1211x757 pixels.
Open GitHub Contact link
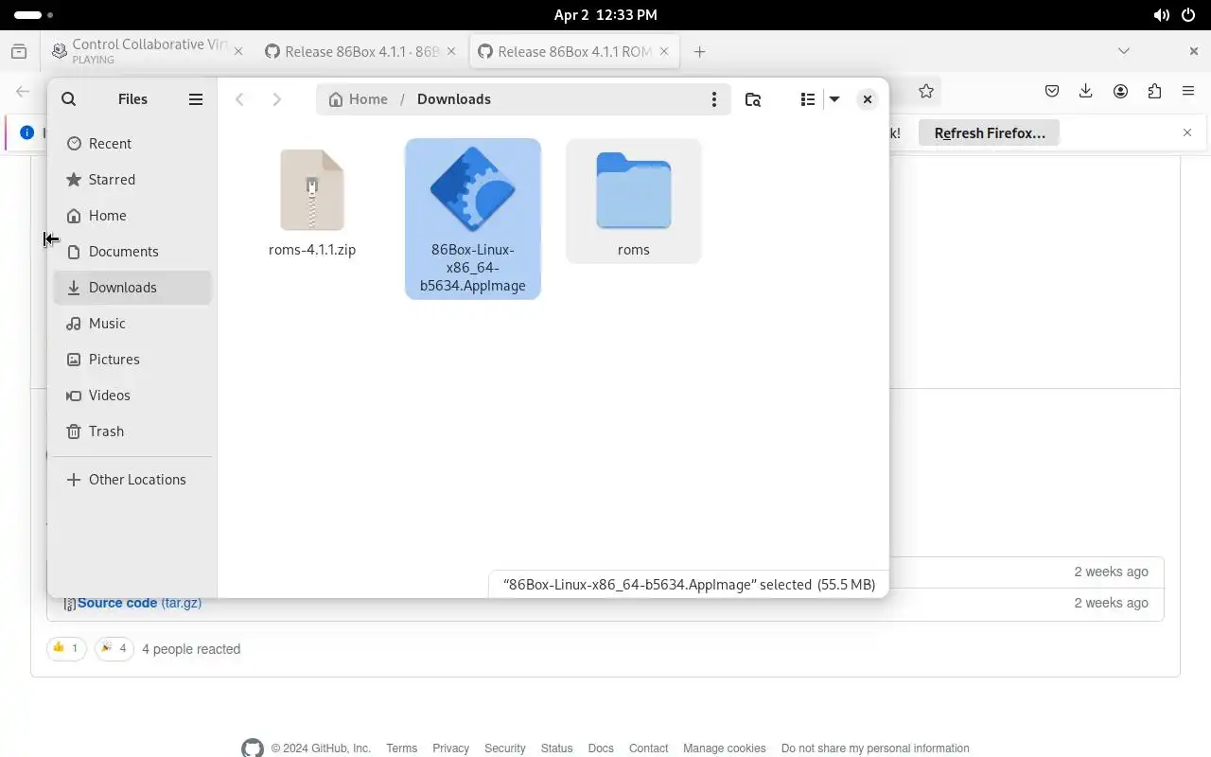[x=648, y=748]
